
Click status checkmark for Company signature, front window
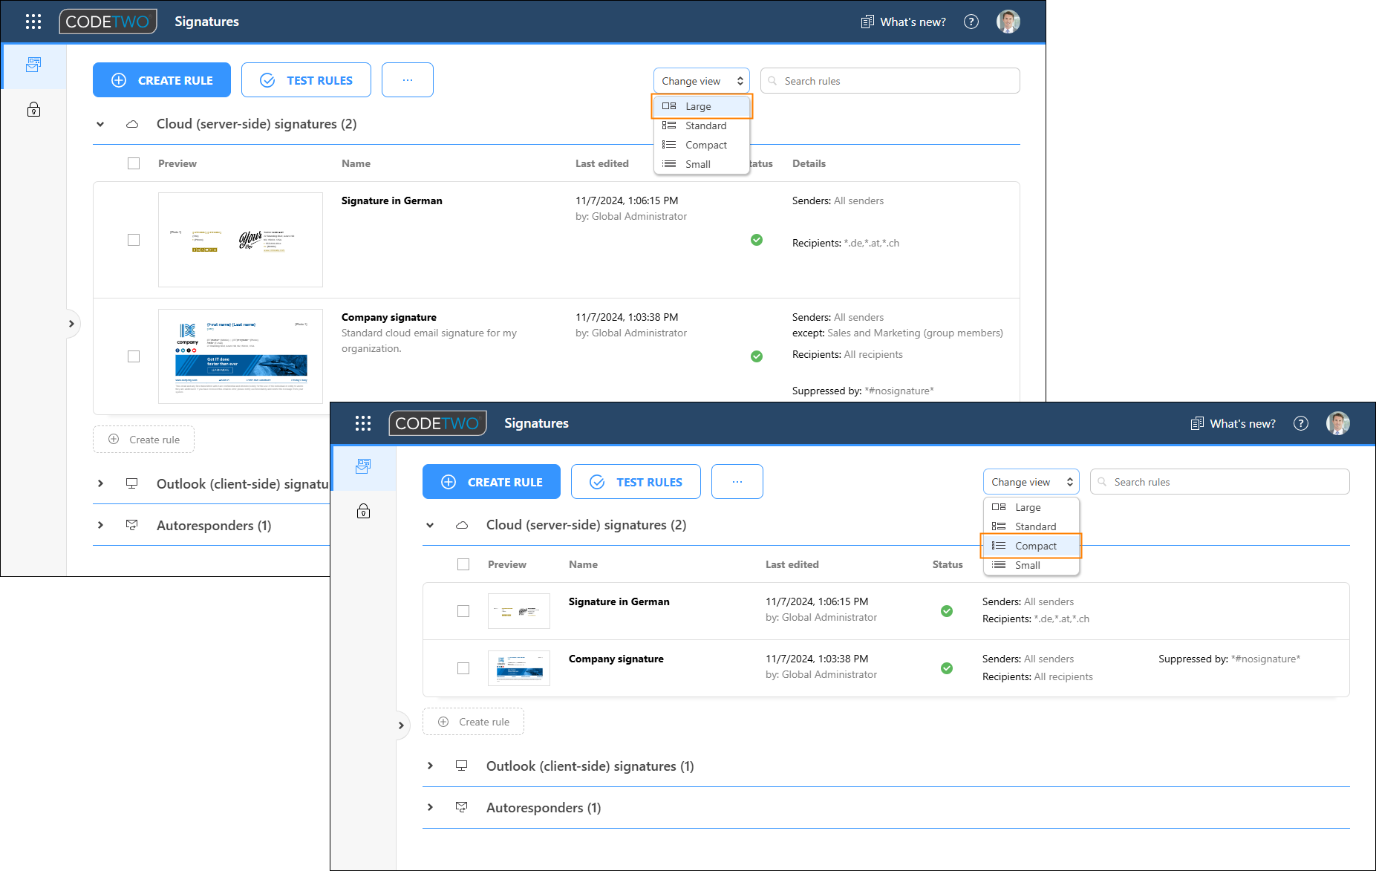coord(947,668)
